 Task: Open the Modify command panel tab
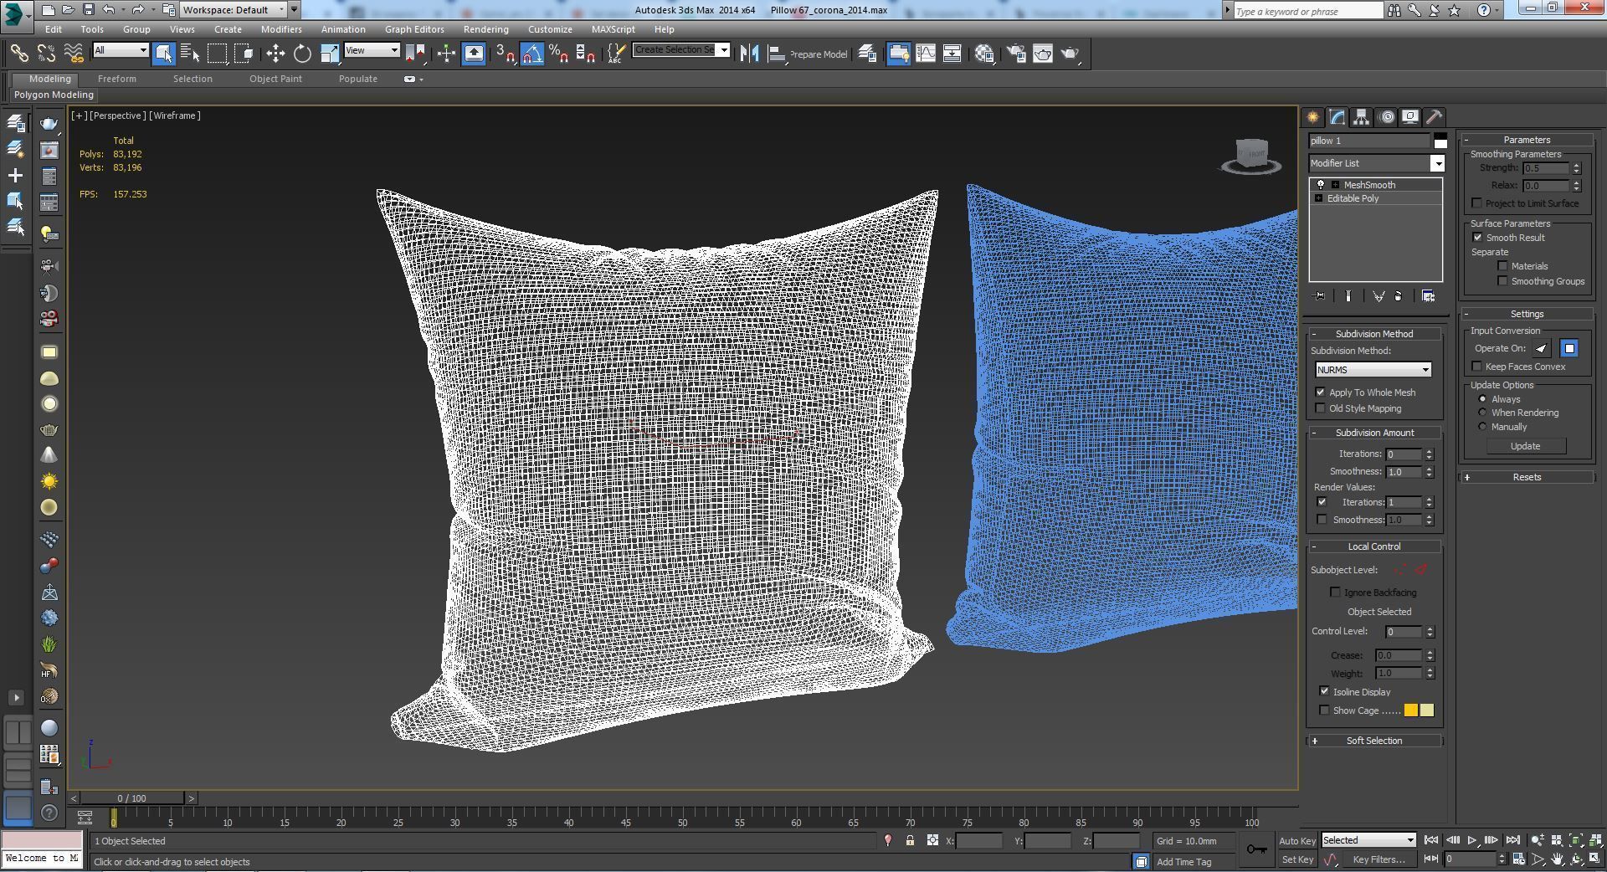point(1337,117)
